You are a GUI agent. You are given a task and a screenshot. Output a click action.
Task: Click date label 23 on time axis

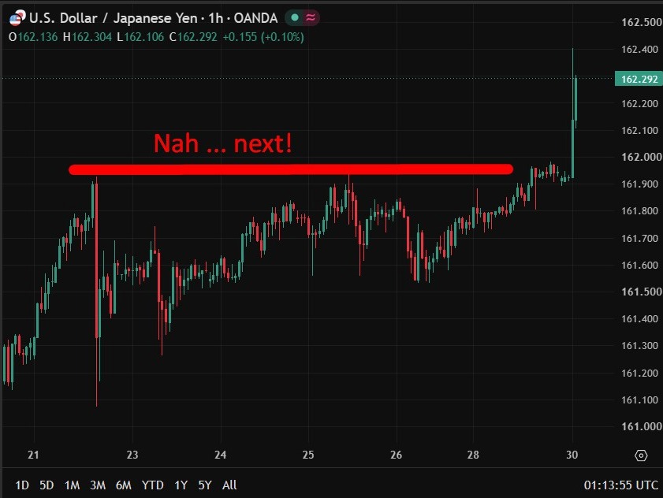pyautogui.click(x=132, y=455)
